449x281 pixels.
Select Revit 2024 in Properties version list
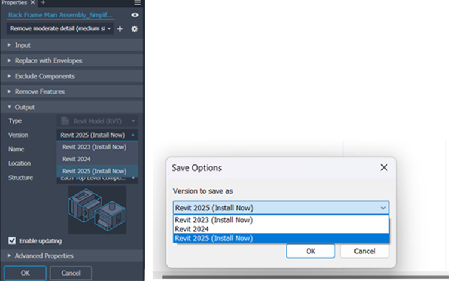(97, 159)
